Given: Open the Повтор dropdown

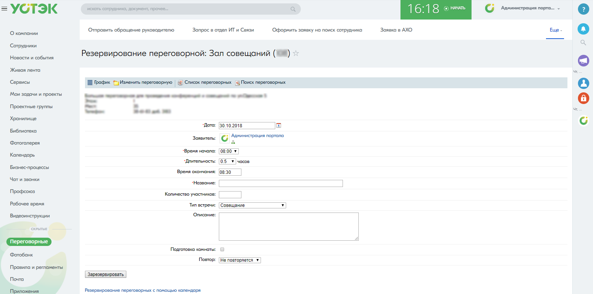Looking at the screenshot, I should (240, 260).
